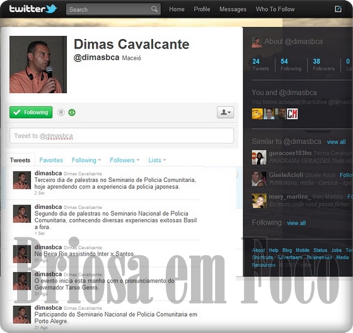Click 'No Beira Rio assistindo Inter x Santos' text
The width and height of the screenshot is (353, 333).
[84, 254]
